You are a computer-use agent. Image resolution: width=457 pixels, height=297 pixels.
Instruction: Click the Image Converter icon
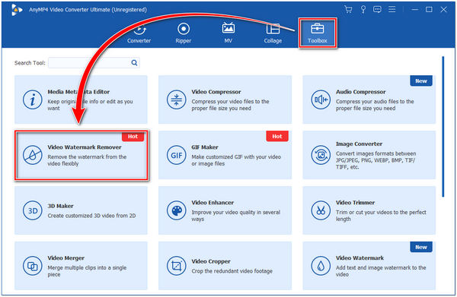[x=321, y=155]
